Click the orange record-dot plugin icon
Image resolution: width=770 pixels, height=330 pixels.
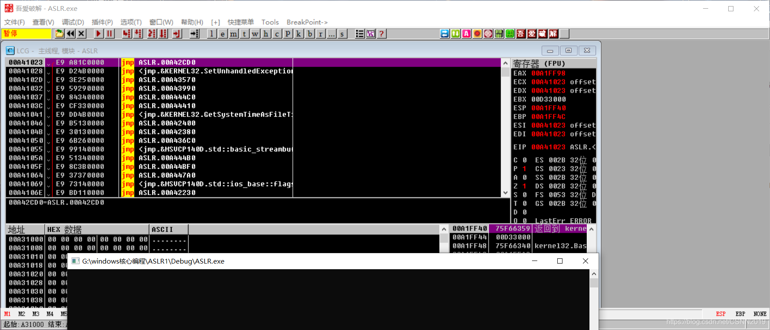click(x=477, y=33)
